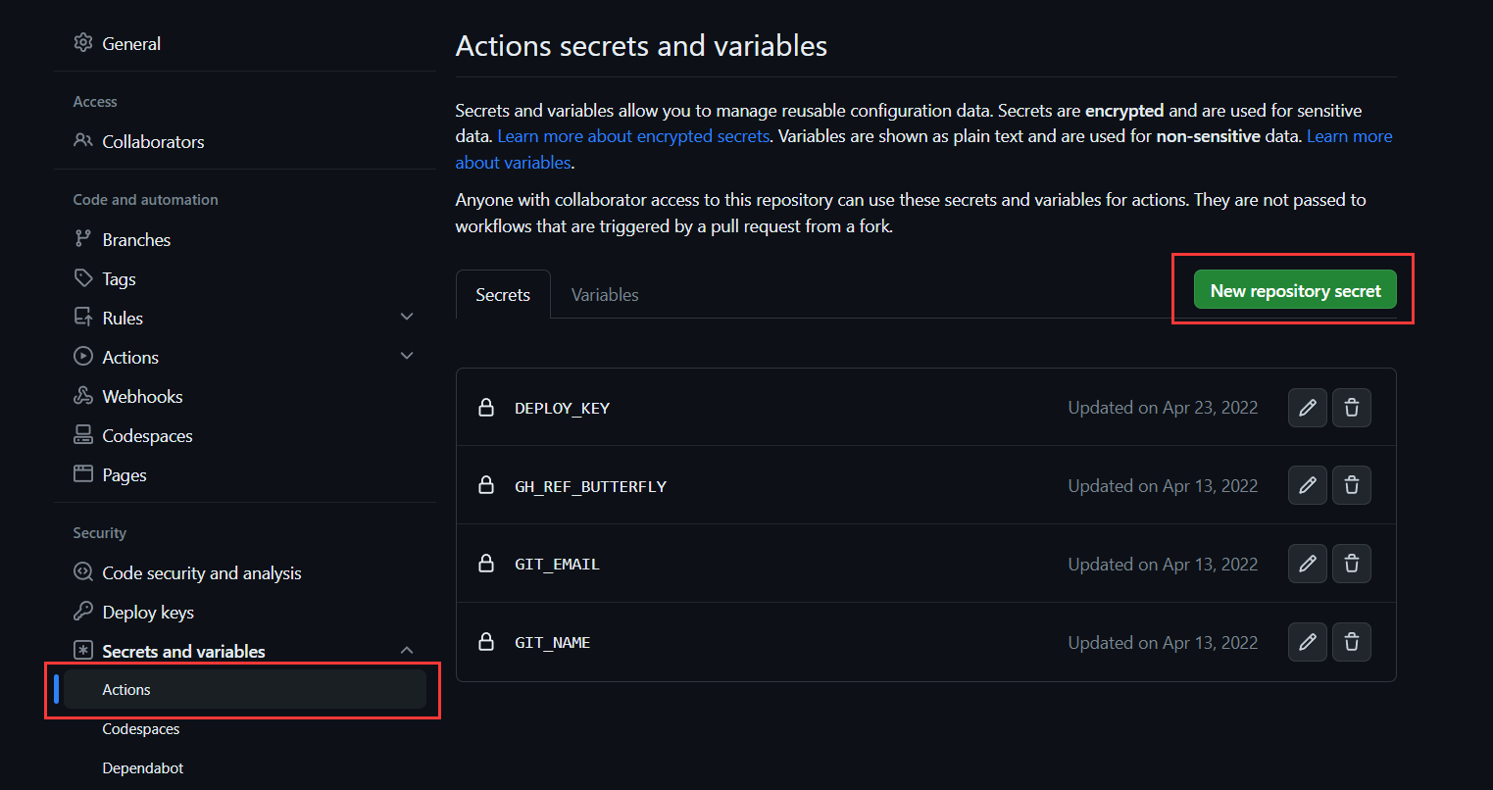Edit the GH_REF_BUTTERFLY secret pencil icon

1307,485
